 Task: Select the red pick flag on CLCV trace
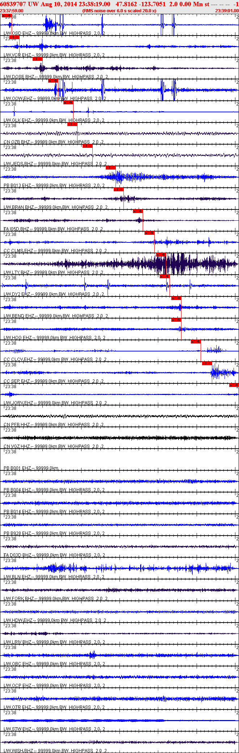[196, 342]
